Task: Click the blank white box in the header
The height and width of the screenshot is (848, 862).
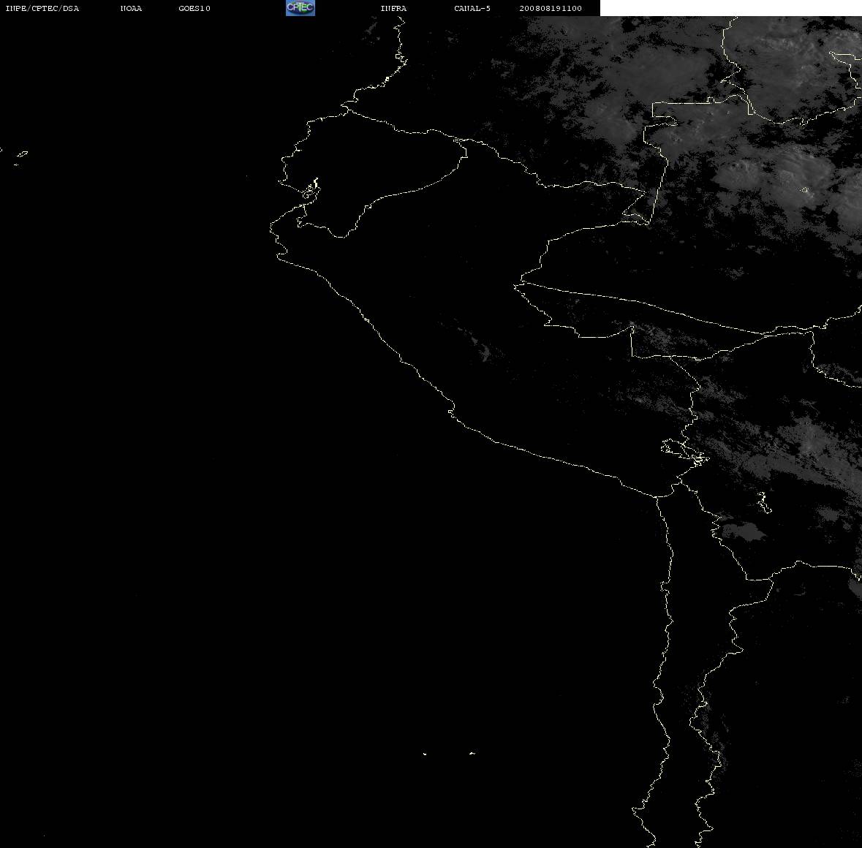Action: (730, 8)
